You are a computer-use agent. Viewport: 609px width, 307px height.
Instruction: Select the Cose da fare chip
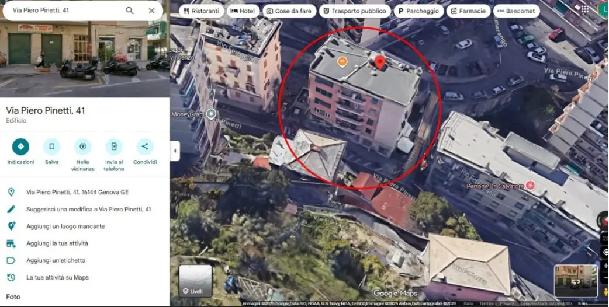289,11
